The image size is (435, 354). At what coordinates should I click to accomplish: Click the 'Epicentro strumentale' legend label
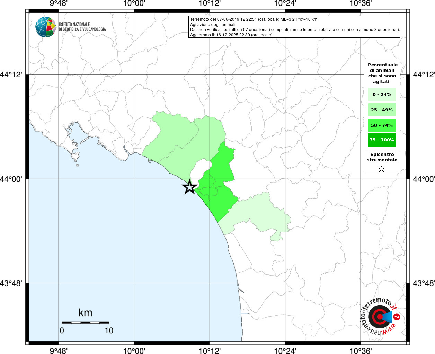coord(382,157)
